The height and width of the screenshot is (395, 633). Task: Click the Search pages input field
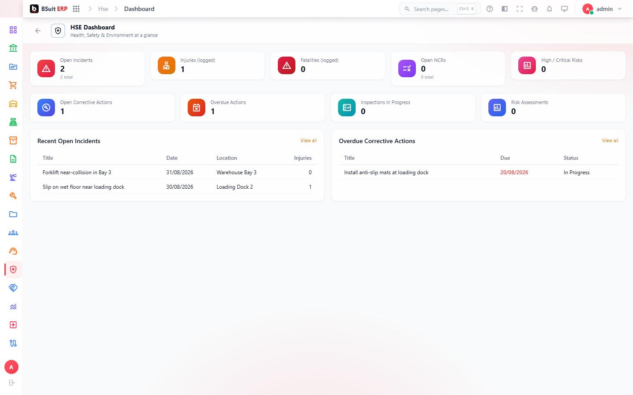click(x=440, y=9)
